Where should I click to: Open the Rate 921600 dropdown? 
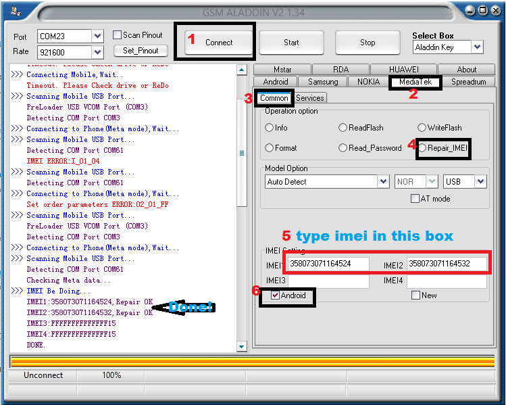97,52
